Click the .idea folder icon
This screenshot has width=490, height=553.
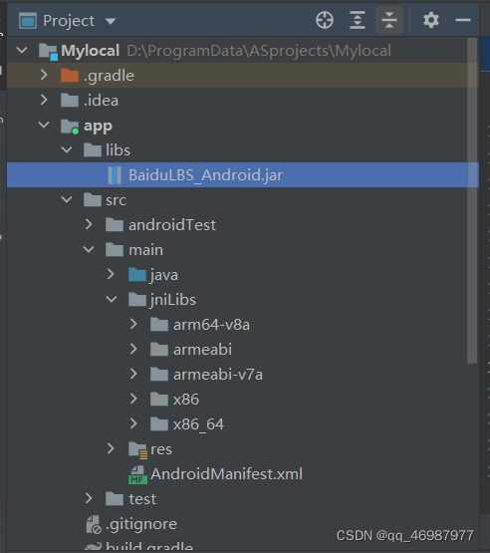[x=70, y=101]
